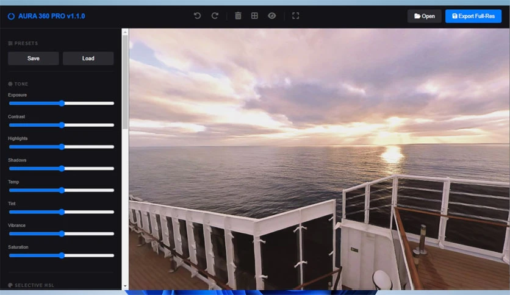
Task: Click the sidebar scrollbar up arrow
Action: click(x=125, y=32)
